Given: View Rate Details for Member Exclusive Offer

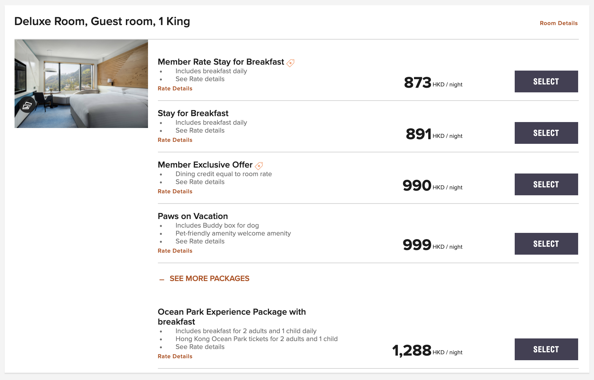Looking at the screenshot, I should 175,191.
